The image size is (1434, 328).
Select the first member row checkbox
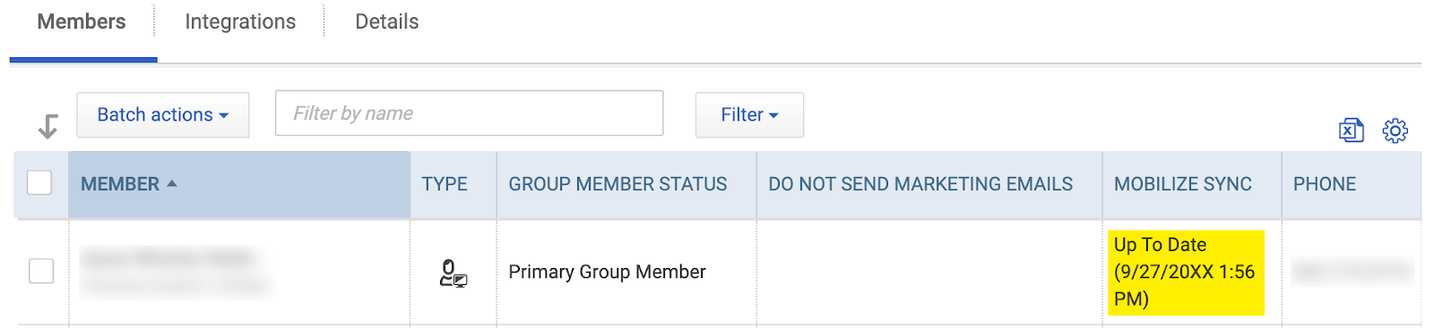pos(41,271)
